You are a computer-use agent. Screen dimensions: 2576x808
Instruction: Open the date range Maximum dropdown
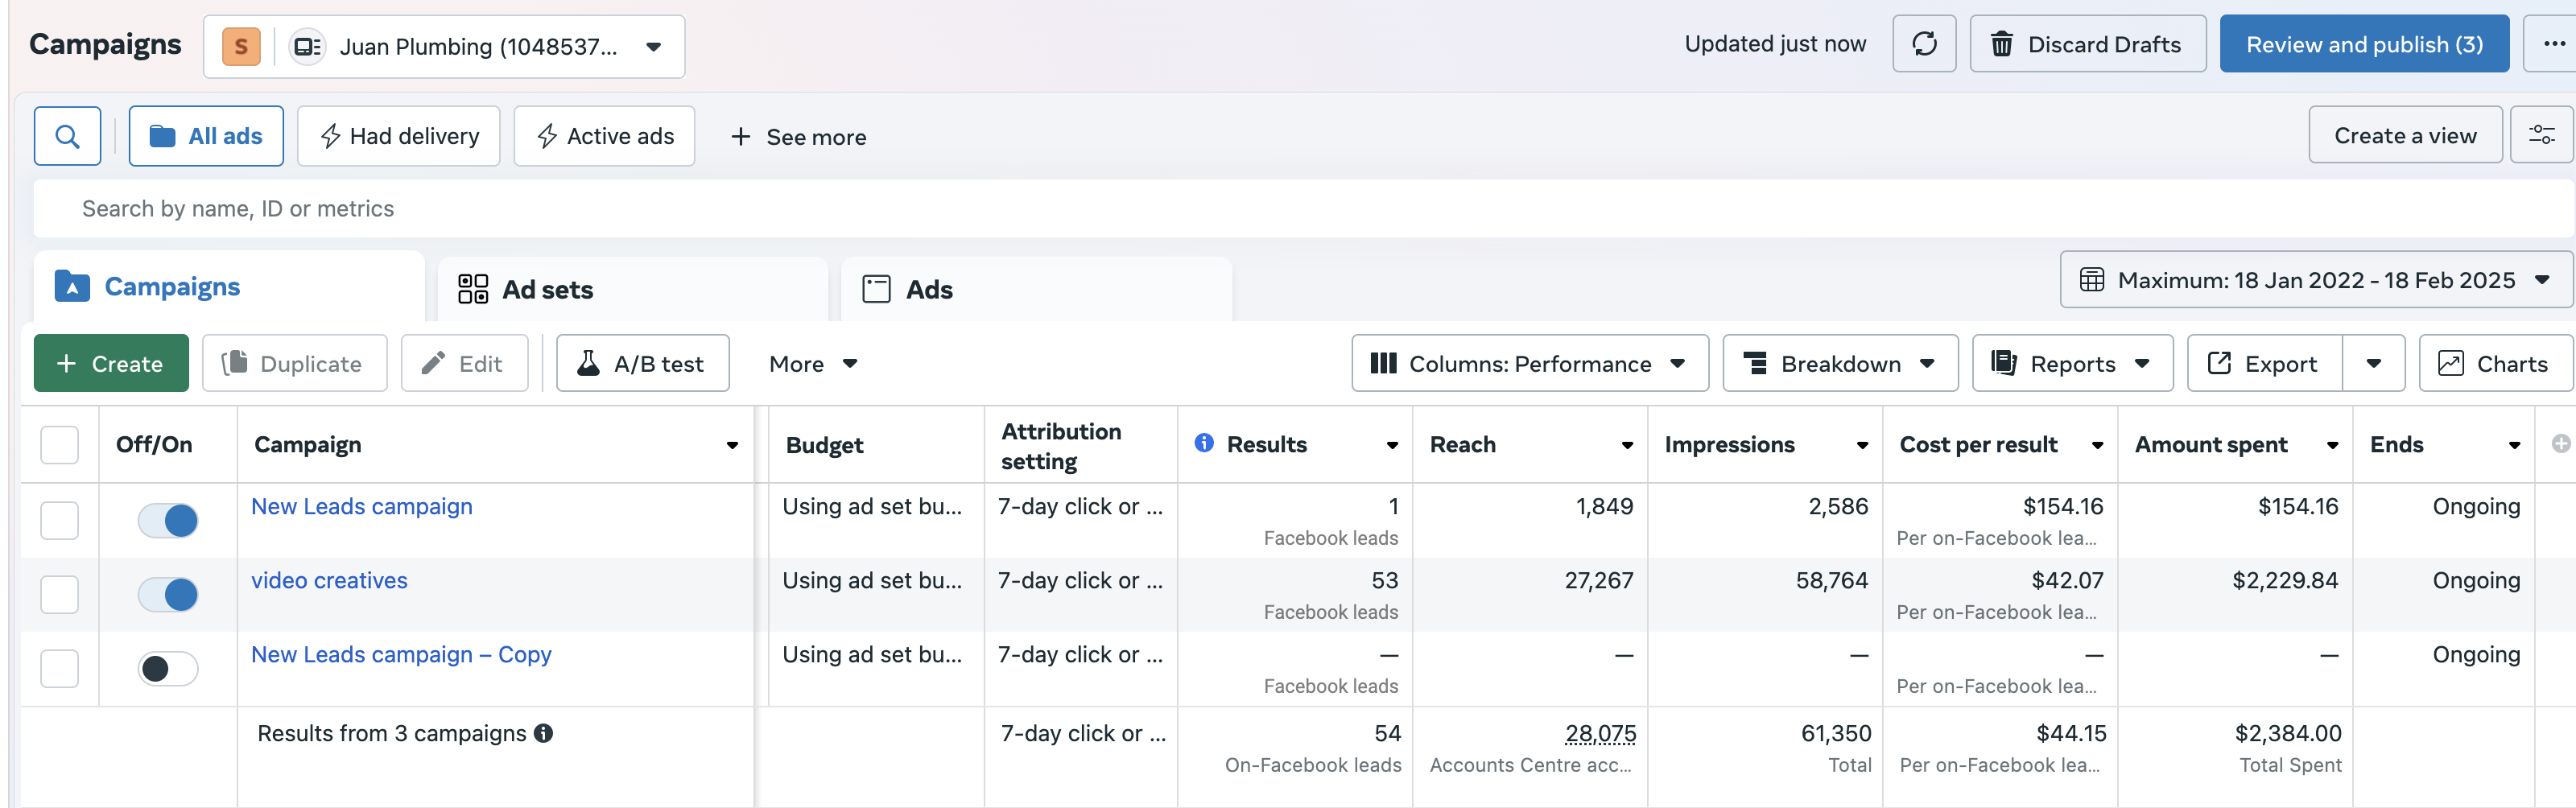tap(2314, 280)
